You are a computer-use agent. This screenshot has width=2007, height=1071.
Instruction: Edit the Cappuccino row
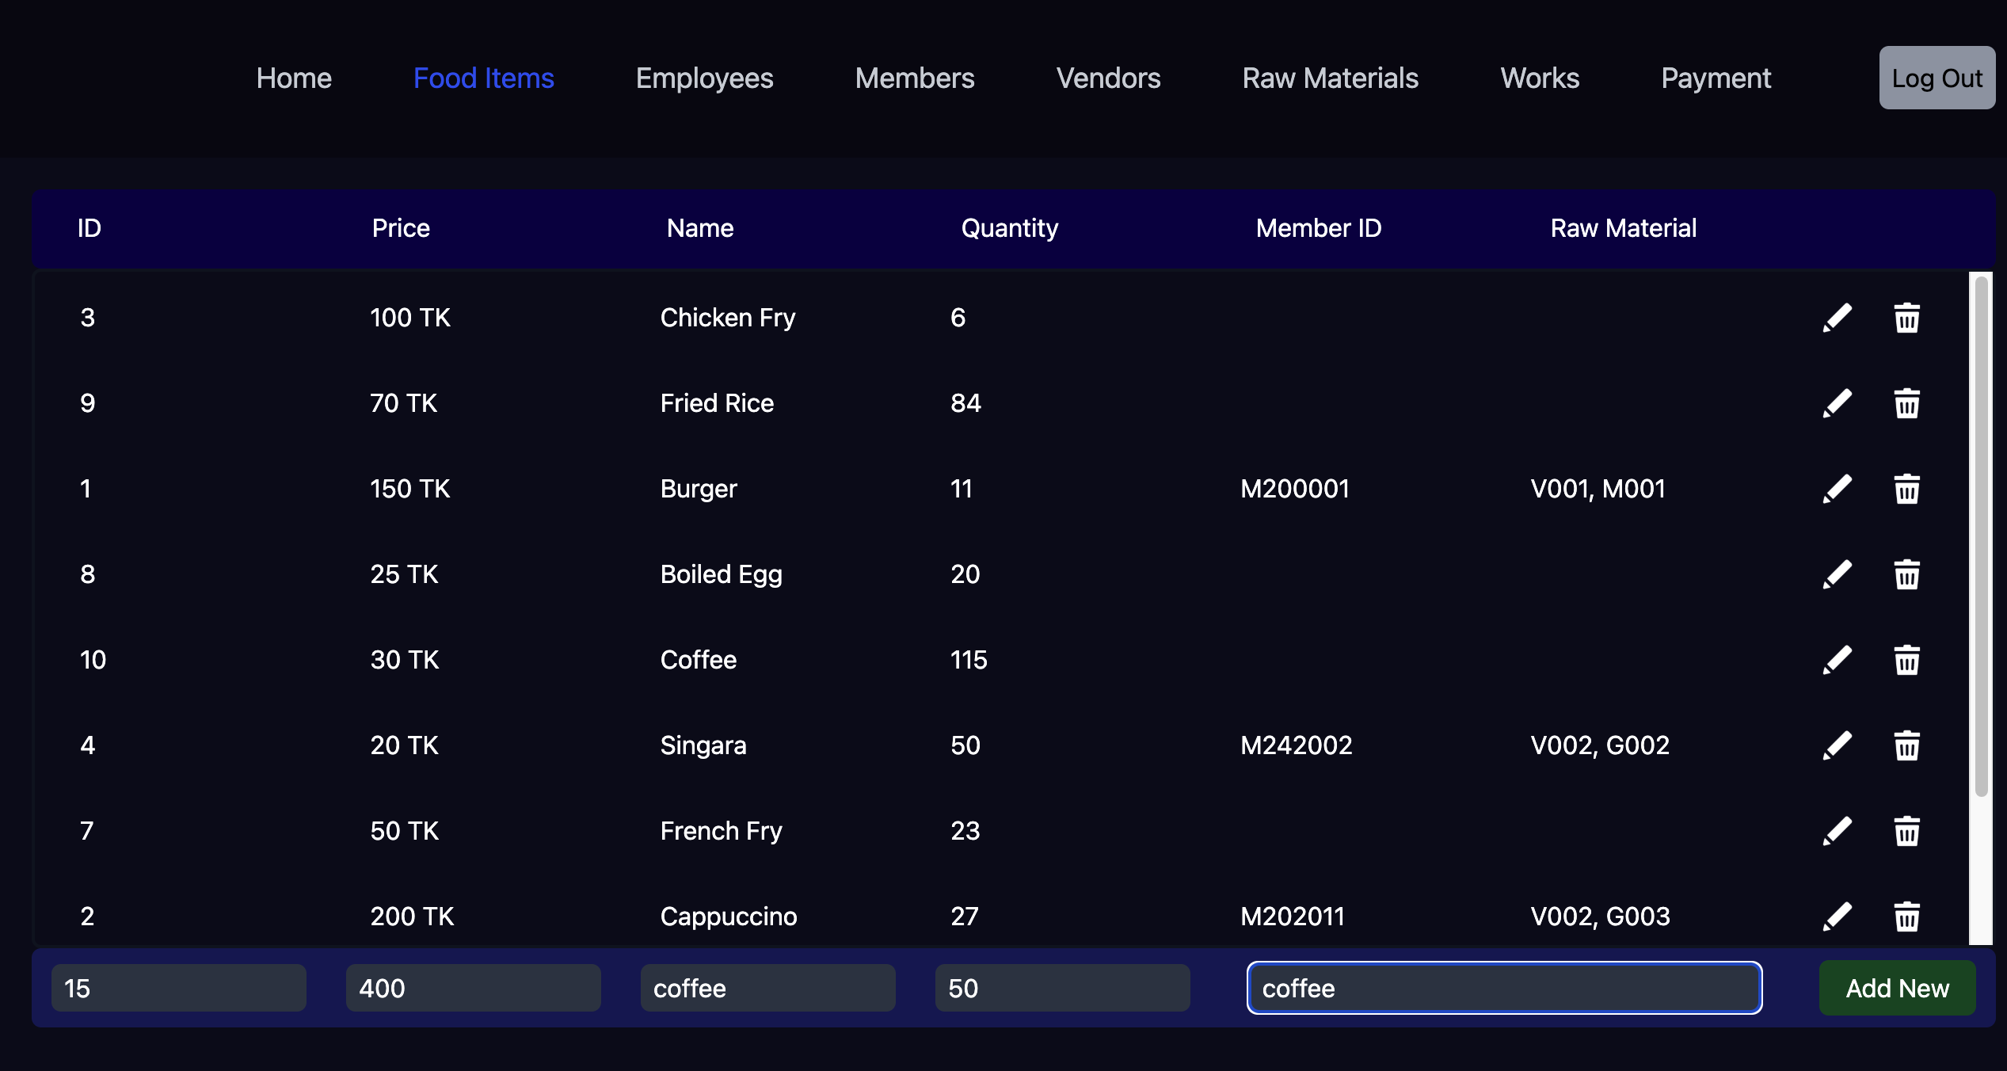tap(1838, 917)
